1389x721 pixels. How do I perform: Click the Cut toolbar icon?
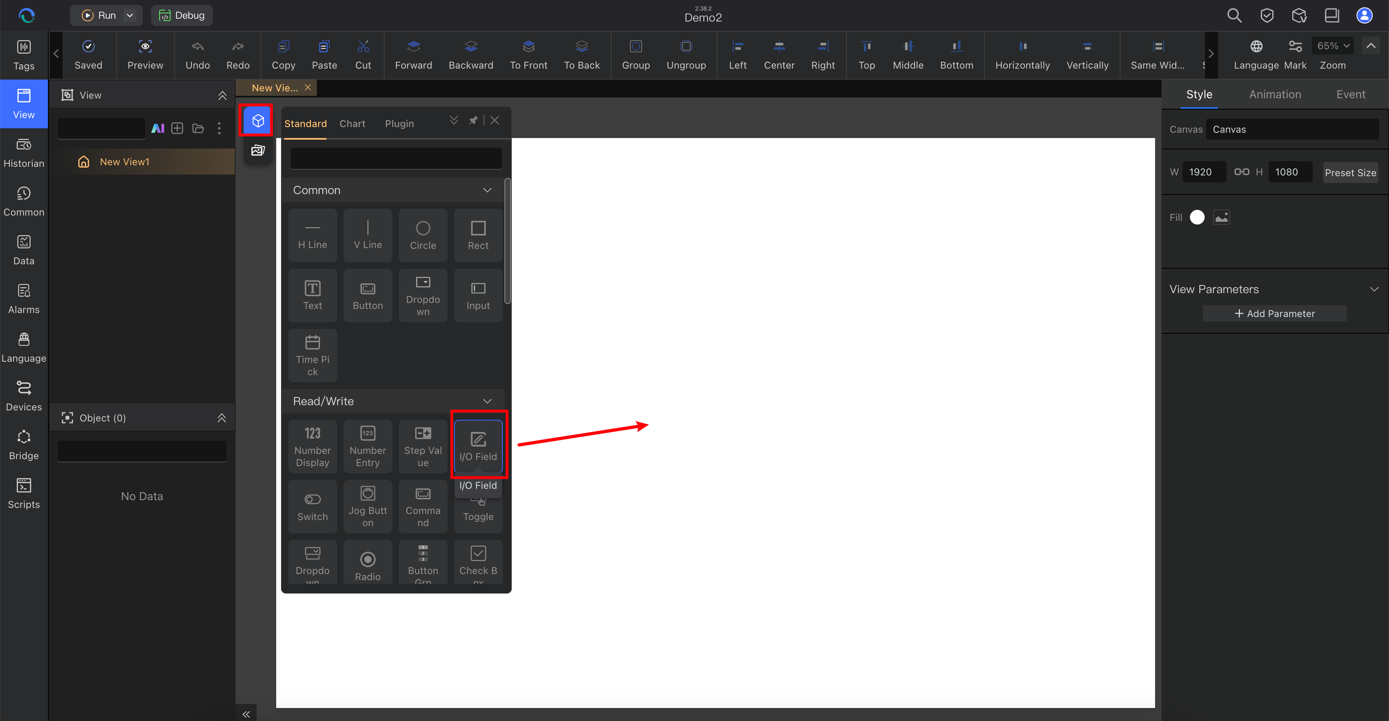coord(363,55)
